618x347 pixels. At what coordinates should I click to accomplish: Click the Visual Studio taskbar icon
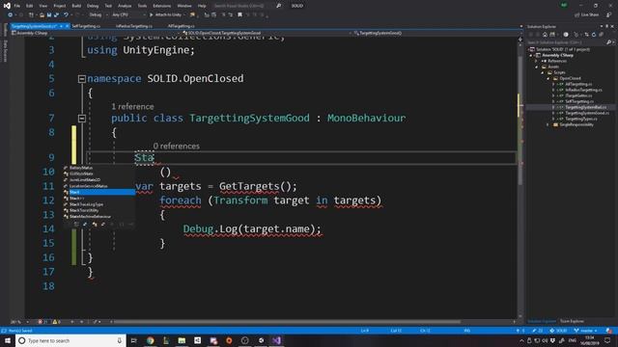(276, 340)
